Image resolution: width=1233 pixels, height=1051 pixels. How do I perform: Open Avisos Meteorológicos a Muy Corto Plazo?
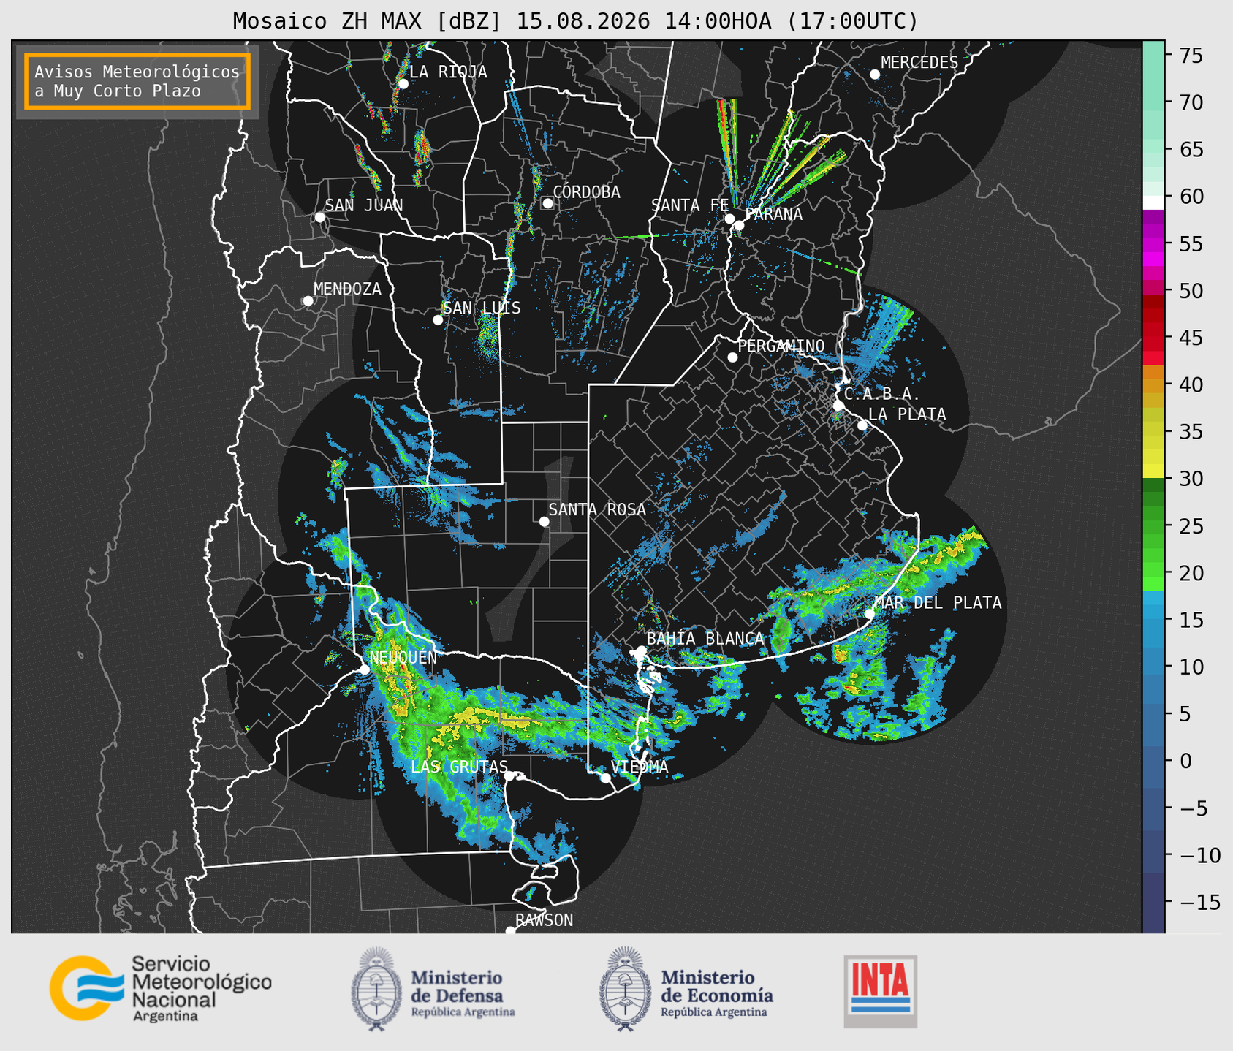(137, 81)
